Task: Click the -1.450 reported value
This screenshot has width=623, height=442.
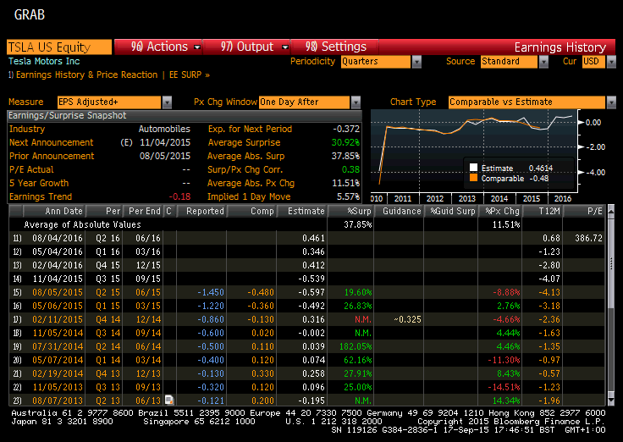Action: pyautogui.click(x=211, y=292)
